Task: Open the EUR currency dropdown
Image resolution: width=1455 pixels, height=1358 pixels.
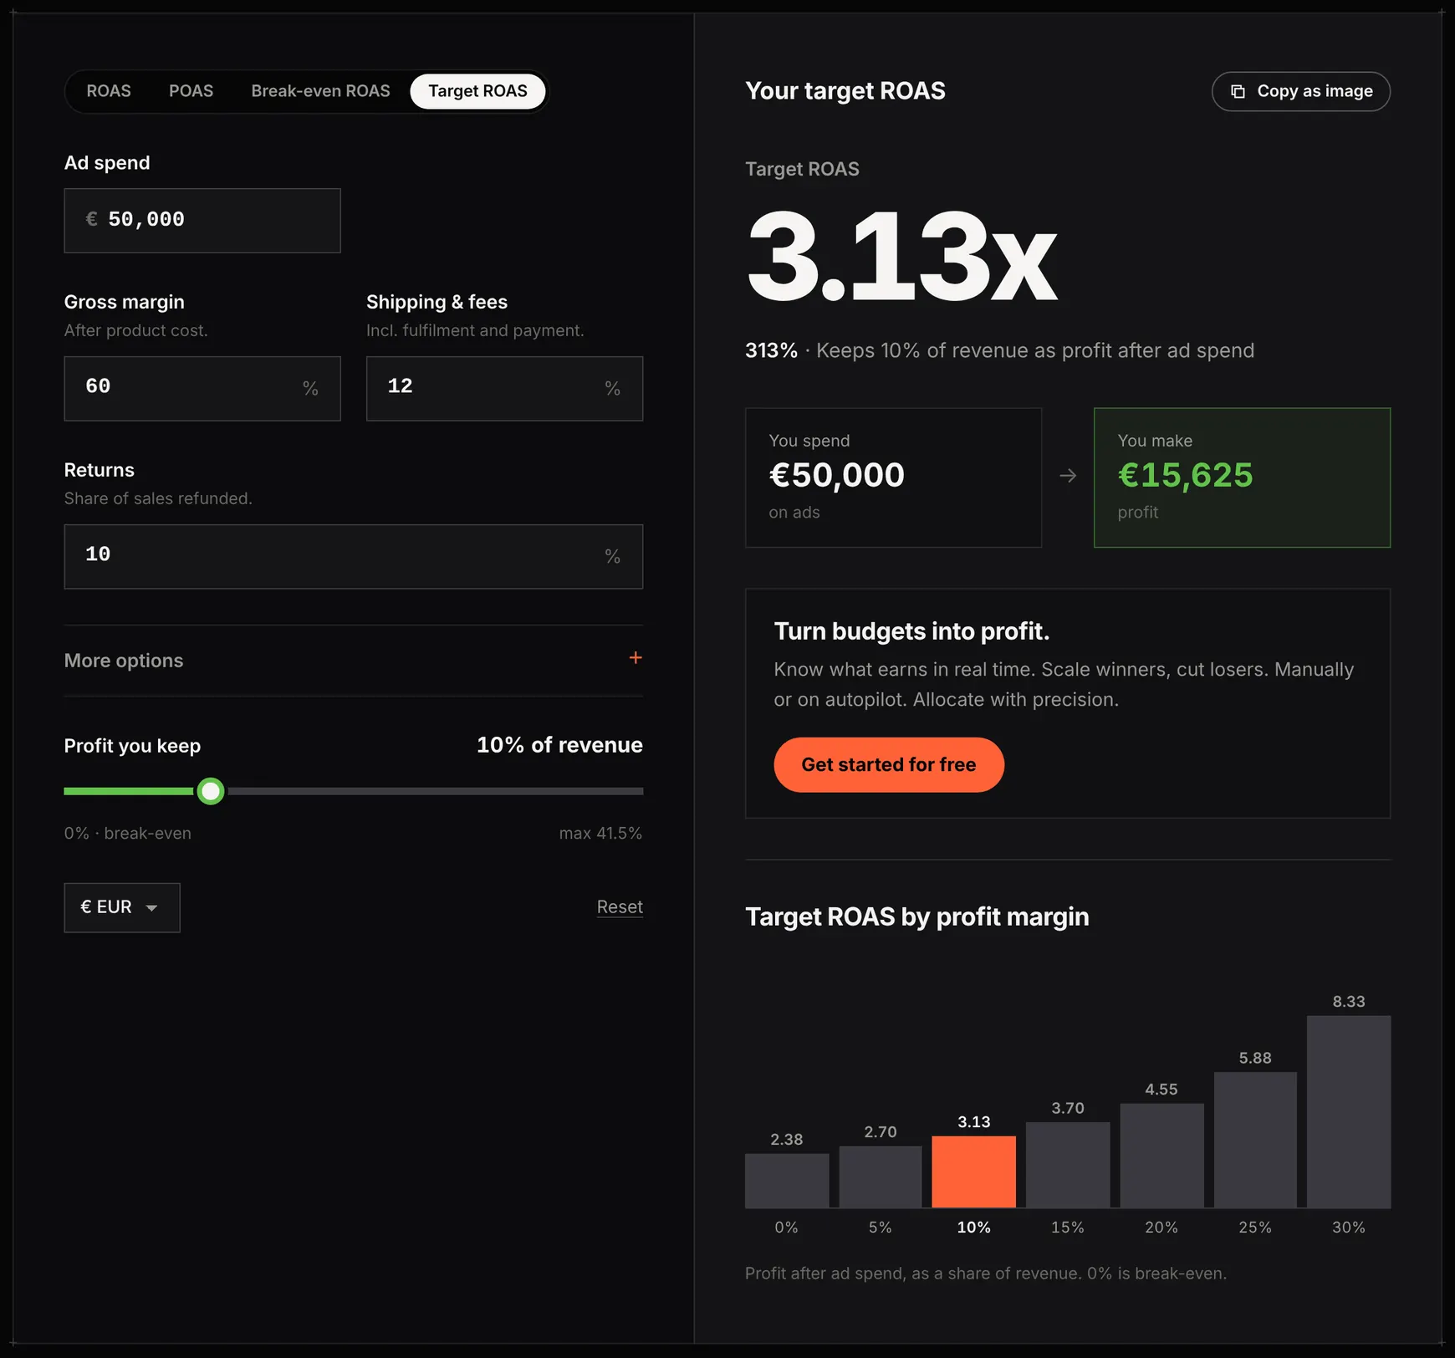Action: click(x=122, y=907)
